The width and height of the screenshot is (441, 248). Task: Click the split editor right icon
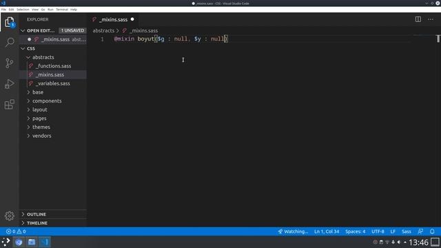coord(418,19)
